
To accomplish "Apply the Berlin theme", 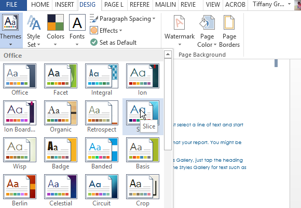I will (x=20, y=190).
